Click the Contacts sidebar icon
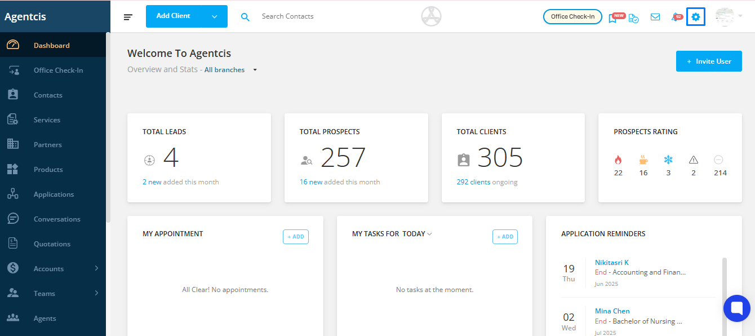 click(13, 95)
